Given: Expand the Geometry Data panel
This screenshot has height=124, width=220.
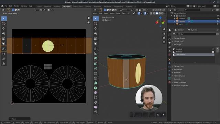Looking at the screenshot, I should [x=180, y=82].
